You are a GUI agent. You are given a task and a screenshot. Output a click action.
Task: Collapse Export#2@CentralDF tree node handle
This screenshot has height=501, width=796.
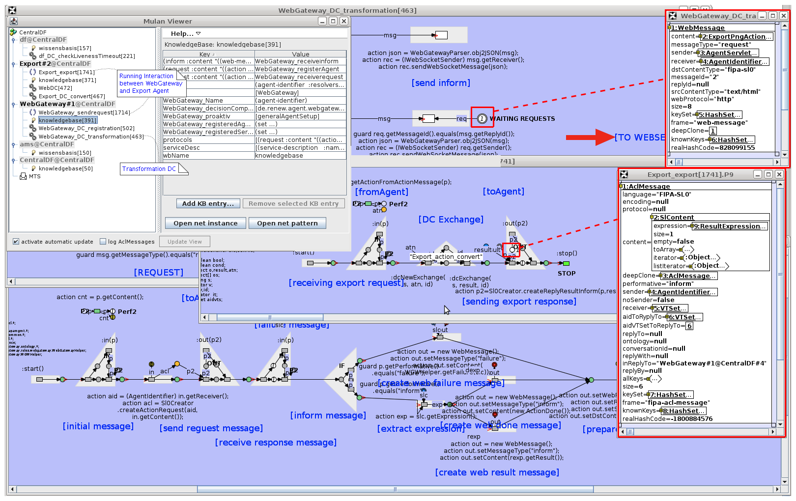pos(13,64)
